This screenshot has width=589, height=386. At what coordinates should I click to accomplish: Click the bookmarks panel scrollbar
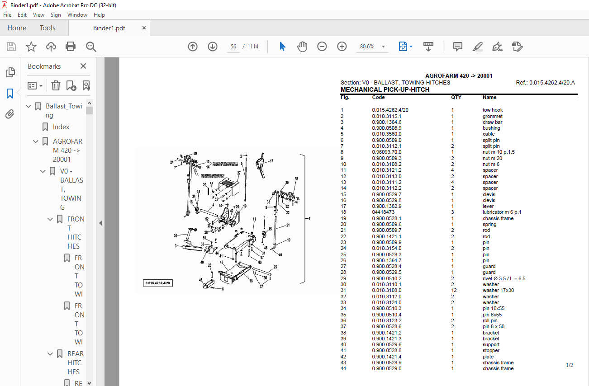(x=89, y=110)
